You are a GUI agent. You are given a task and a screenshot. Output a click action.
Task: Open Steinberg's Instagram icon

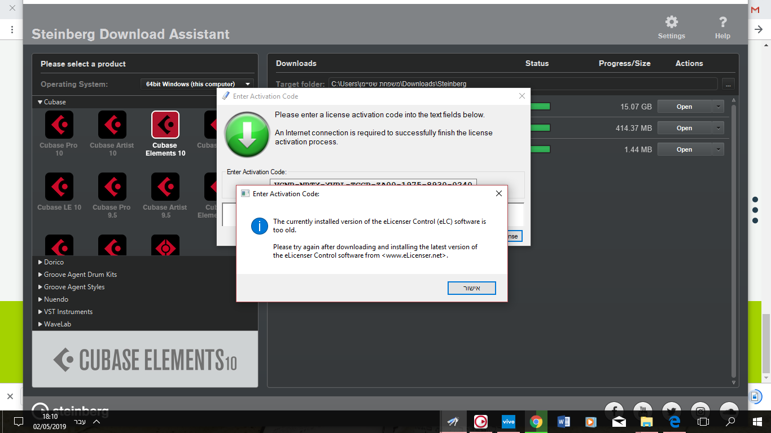pos(700,411)
